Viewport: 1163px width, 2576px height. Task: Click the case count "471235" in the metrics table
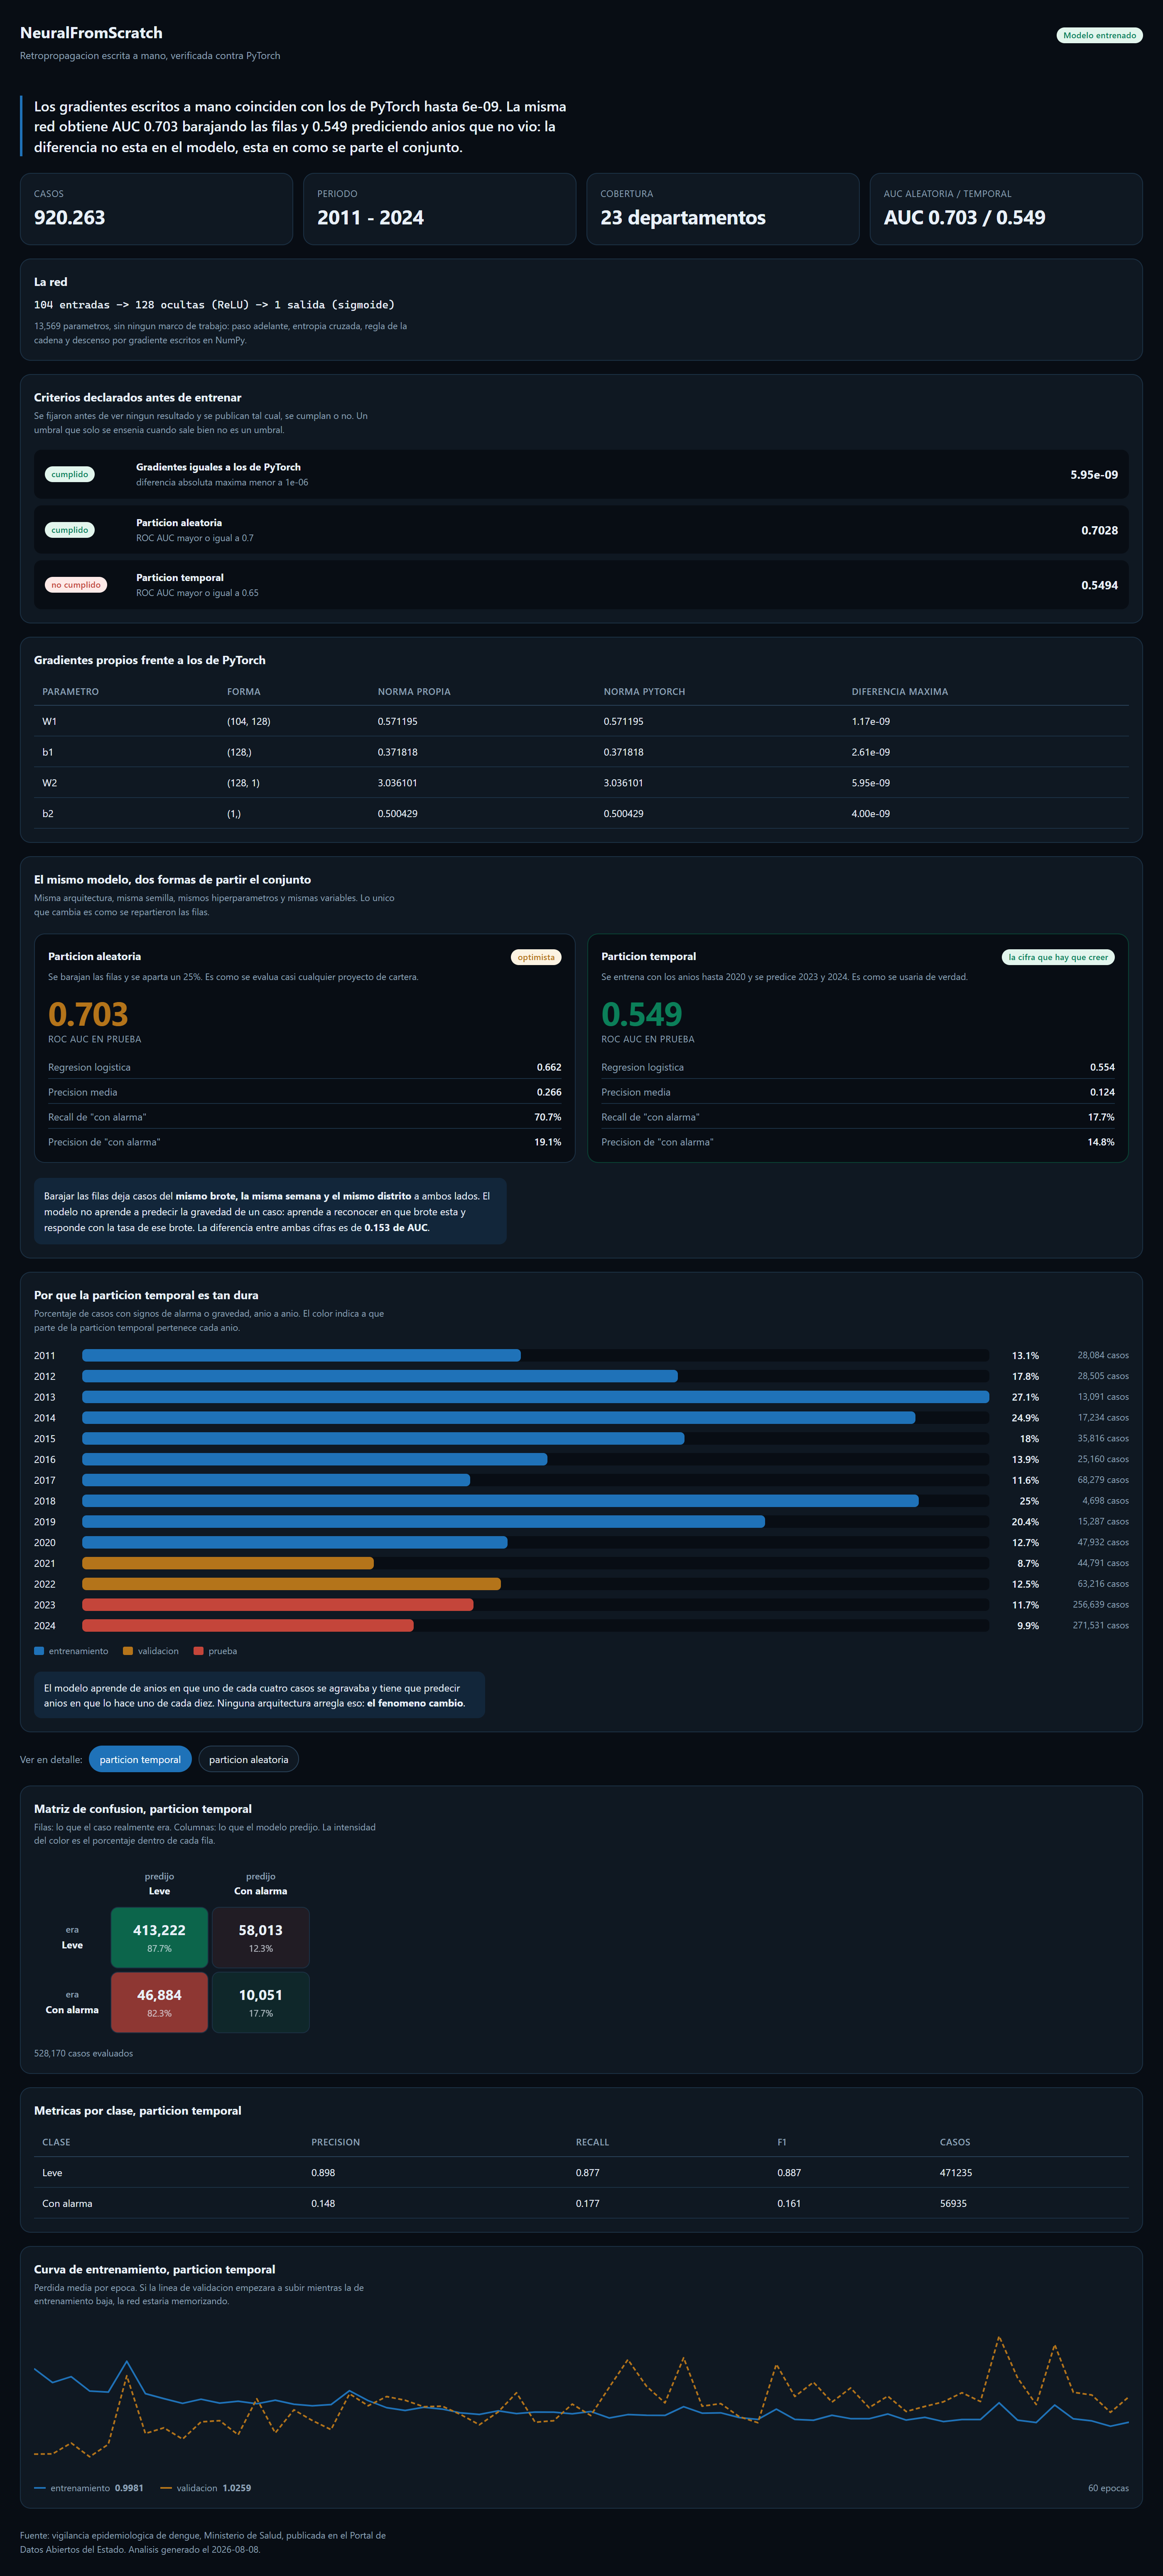(x=956, y=2173)
